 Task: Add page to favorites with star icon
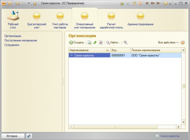(35, 3)
